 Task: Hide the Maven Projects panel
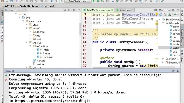178,10
